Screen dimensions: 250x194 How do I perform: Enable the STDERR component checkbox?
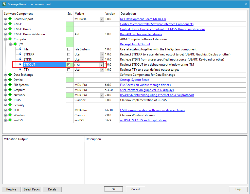pyautogui.click(x=69, y=54)
